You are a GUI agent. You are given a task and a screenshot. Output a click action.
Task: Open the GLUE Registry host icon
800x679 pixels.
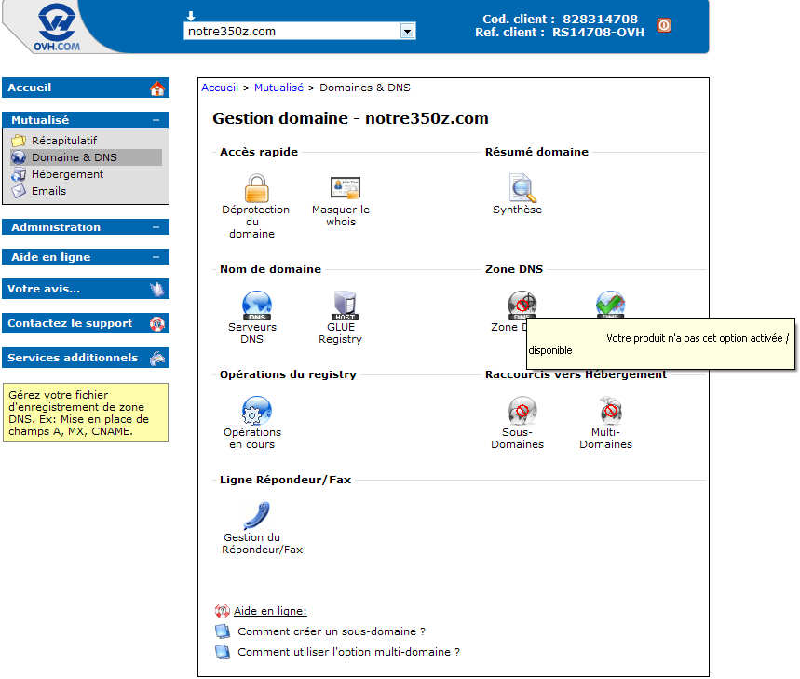click(346, 306)
